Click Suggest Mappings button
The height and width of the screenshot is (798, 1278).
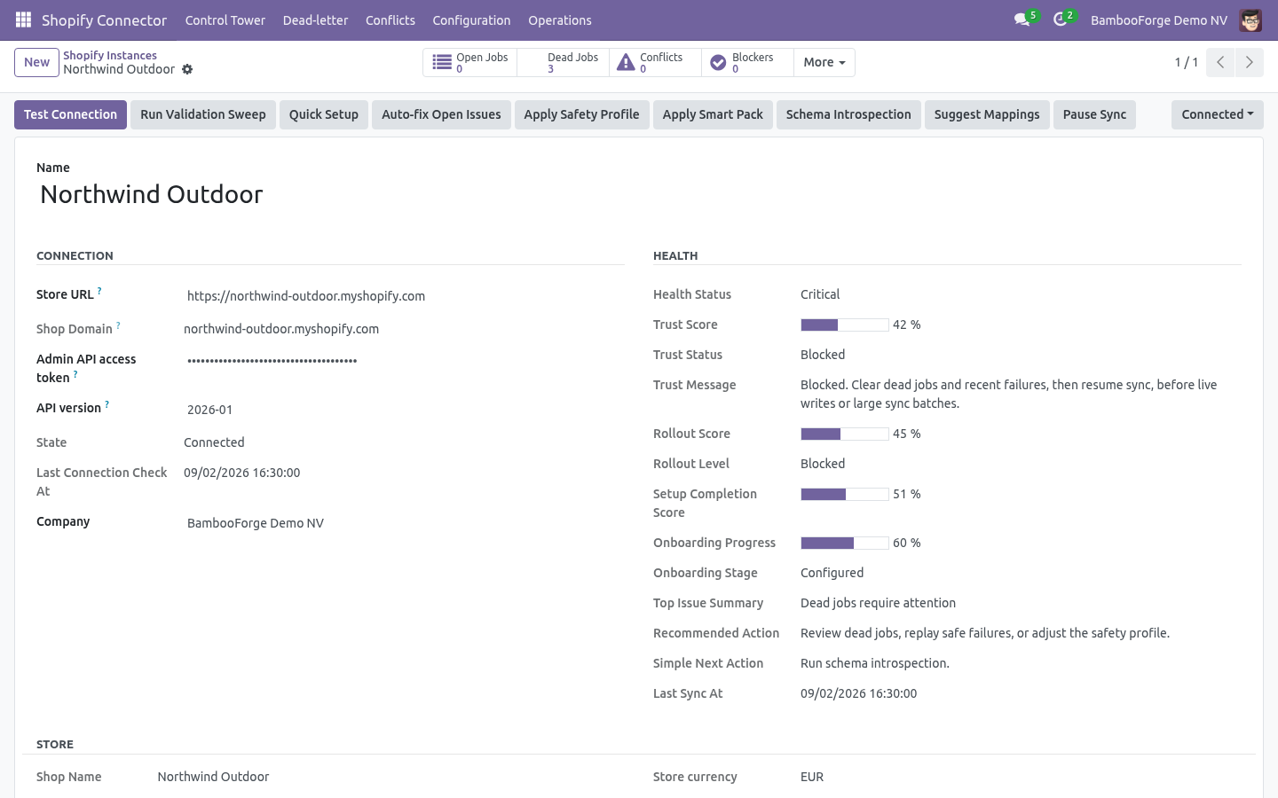(x=987, y=114)
